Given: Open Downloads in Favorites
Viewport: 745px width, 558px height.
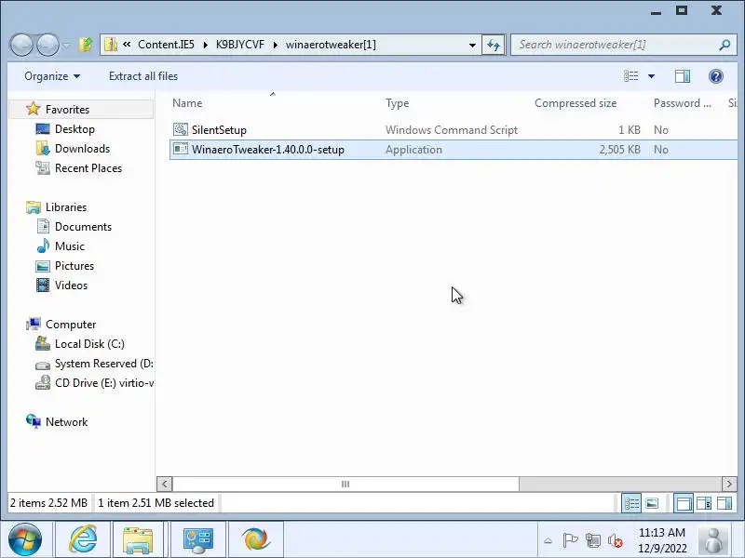Looking at the screenshot, I should coord(82,149).
